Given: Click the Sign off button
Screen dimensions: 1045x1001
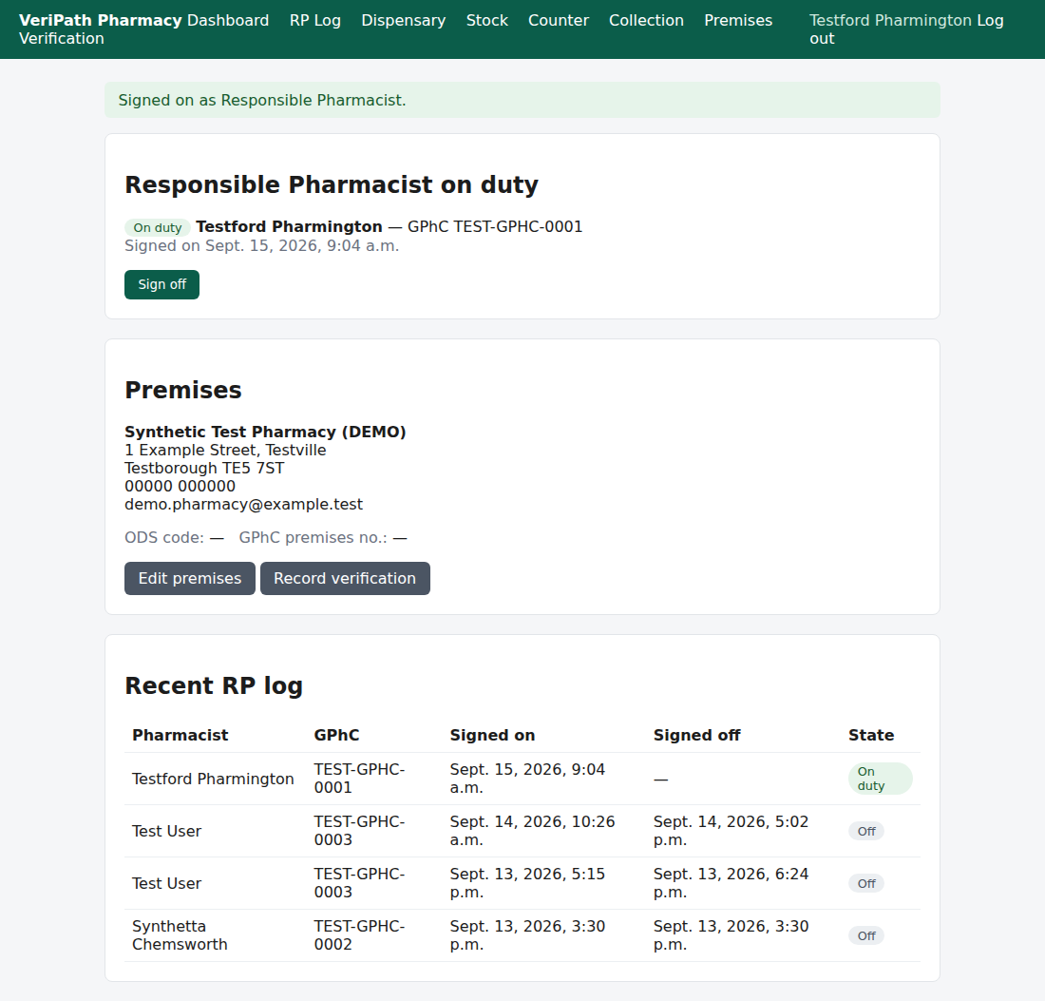Looking at the screenshot, I should [x=161, y=285].
